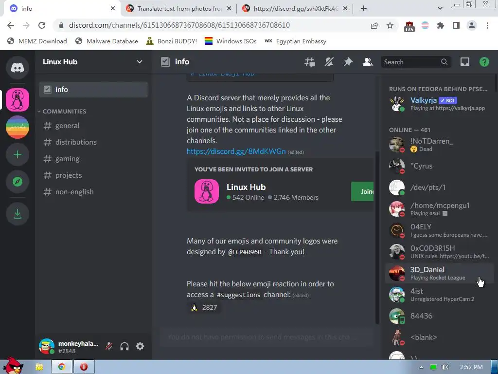The width and height of the screenshot is (498, 374).
Task: Open 0xC0D3R15H member profile
Action: (x=439, y=252)
